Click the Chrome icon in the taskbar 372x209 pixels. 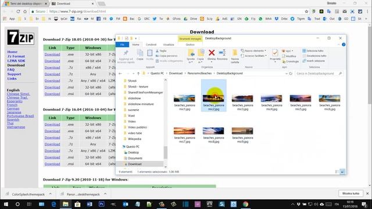point(245,204)
